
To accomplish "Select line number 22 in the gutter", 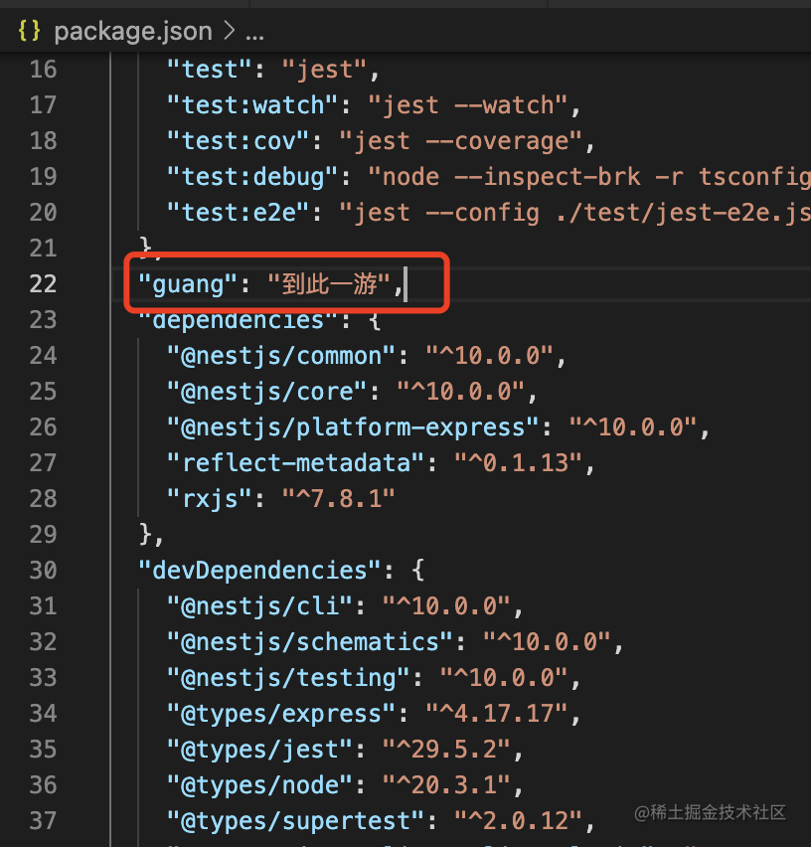I will [x=43, y=284].
